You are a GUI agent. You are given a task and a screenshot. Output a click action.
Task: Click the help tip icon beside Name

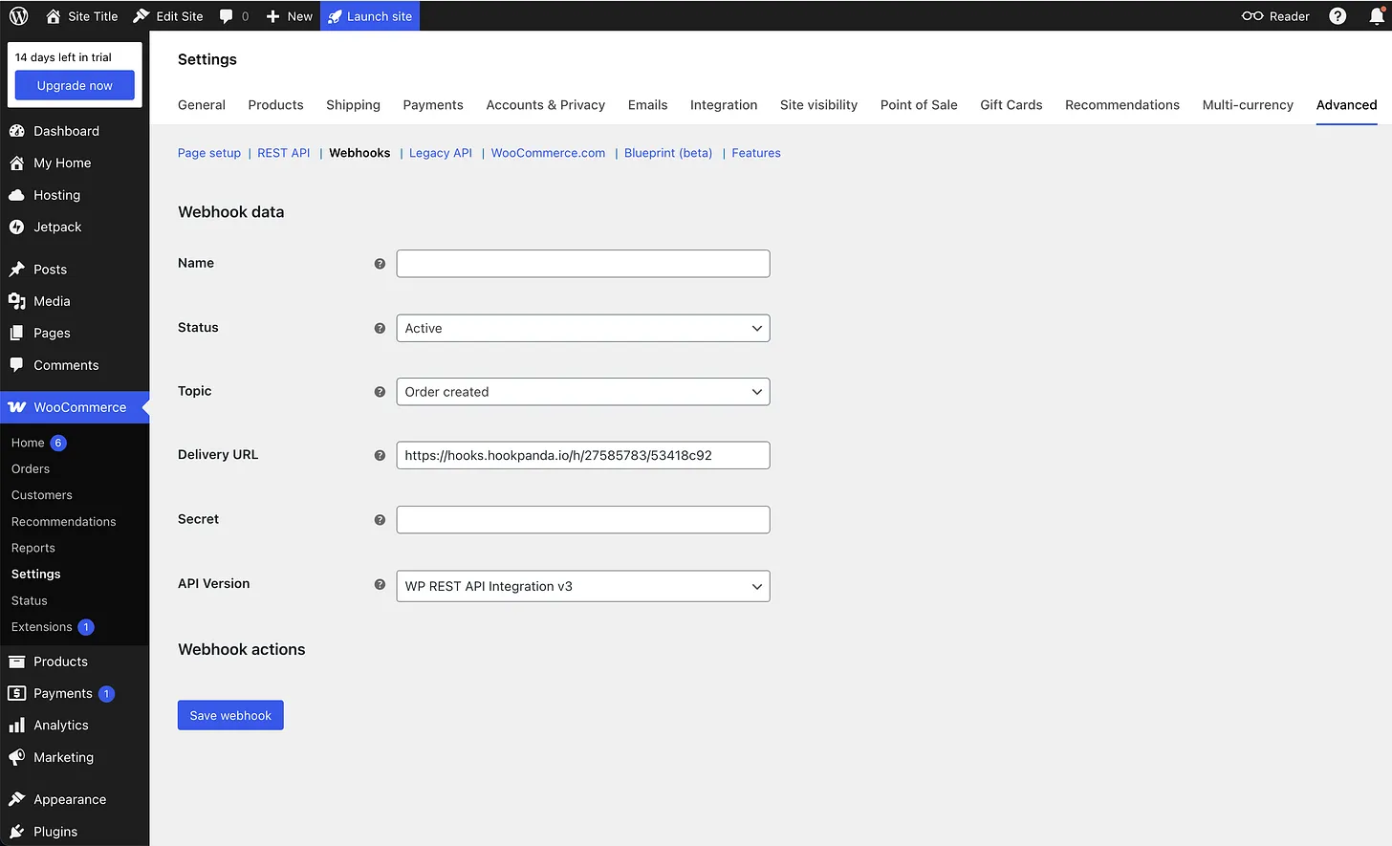[380, 264]
